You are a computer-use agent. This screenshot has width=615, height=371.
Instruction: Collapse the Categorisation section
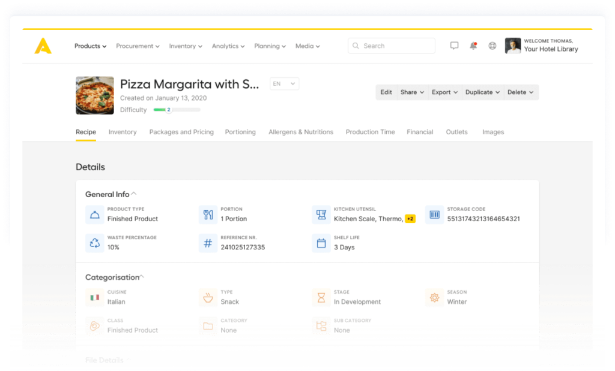pos(142,277)
